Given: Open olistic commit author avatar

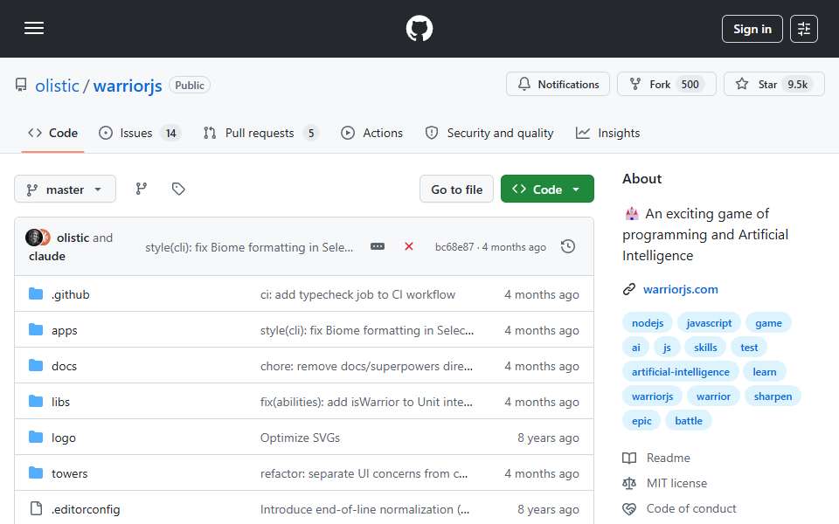Looking at the screenshot, I should [x=34, y=238].
